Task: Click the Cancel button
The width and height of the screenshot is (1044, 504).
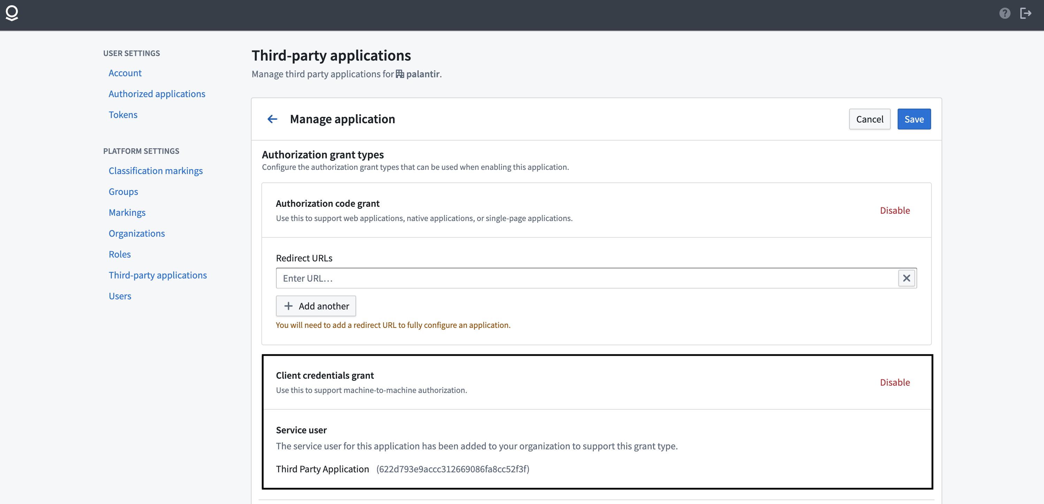Action: coord(869,119)
